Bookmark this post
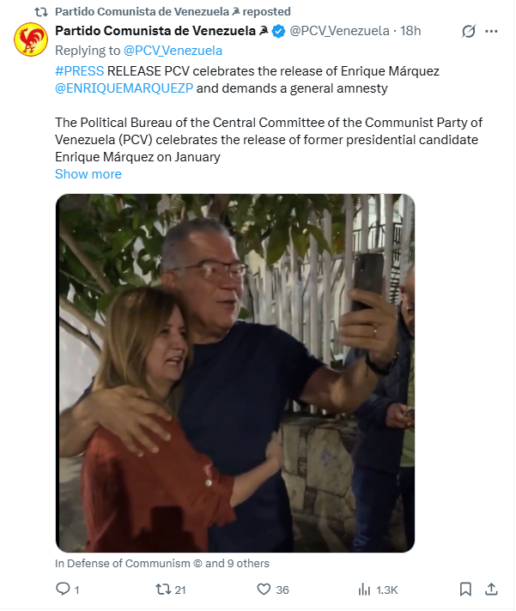This screenshot has width=516, height=611. pos(465,590)
